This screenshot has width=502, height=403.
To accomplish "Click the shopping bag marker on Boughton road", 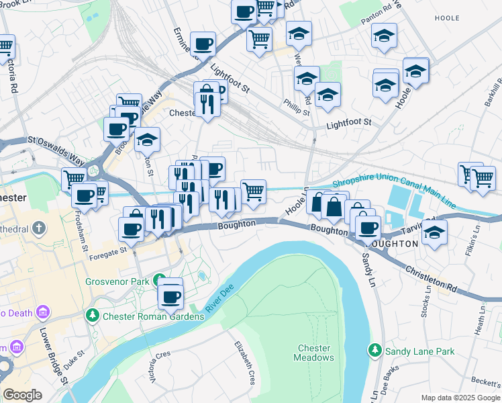I will [x=334, y=208].
